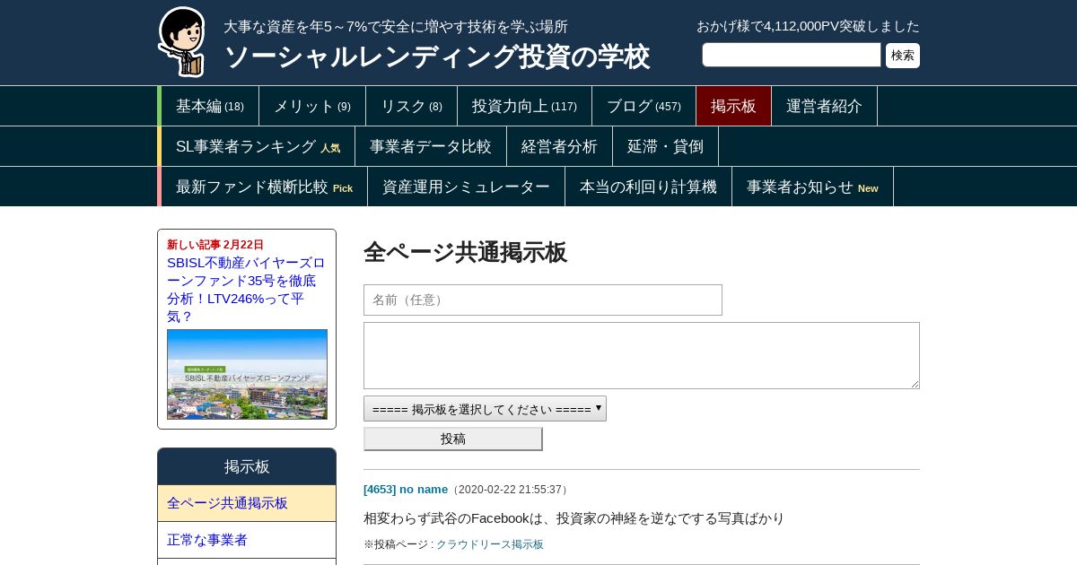This screenshot has width=1077, height=565.
Task: Click the 新しい記事 2月22日 label
Action: [x=215, y=245]
